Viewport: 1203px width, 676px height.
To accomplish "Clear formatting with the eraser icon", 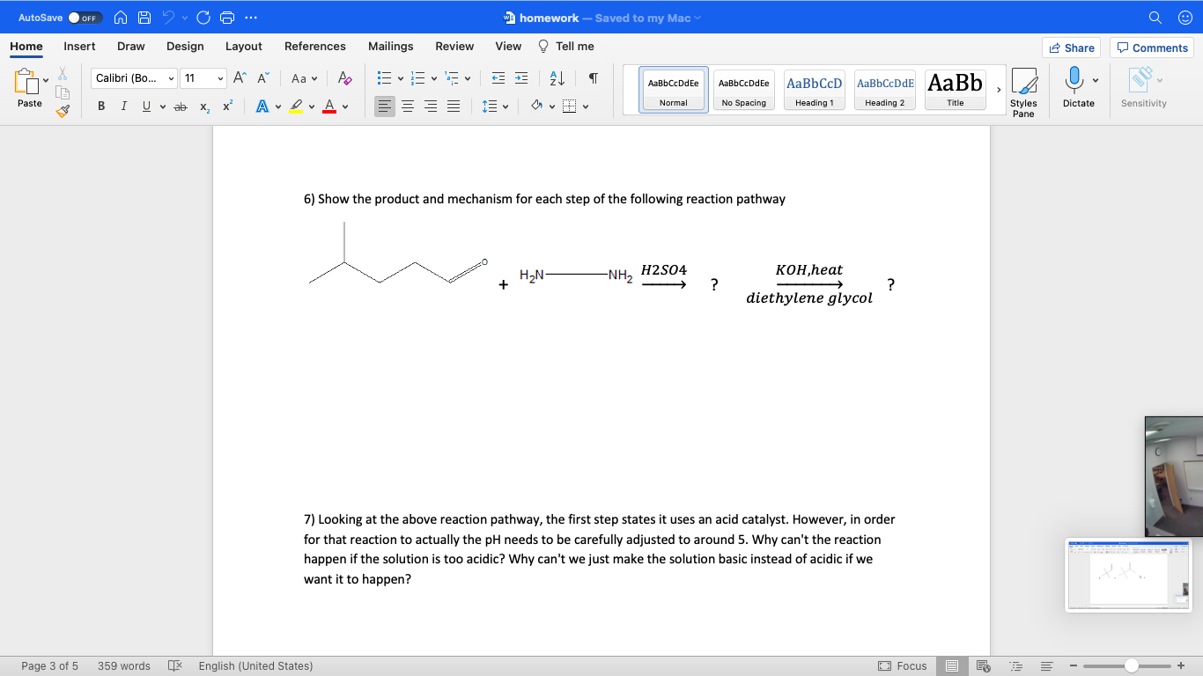I will 345,78.
